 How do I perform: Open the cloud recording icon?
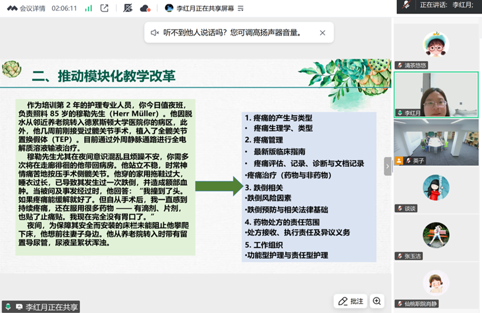145,8
